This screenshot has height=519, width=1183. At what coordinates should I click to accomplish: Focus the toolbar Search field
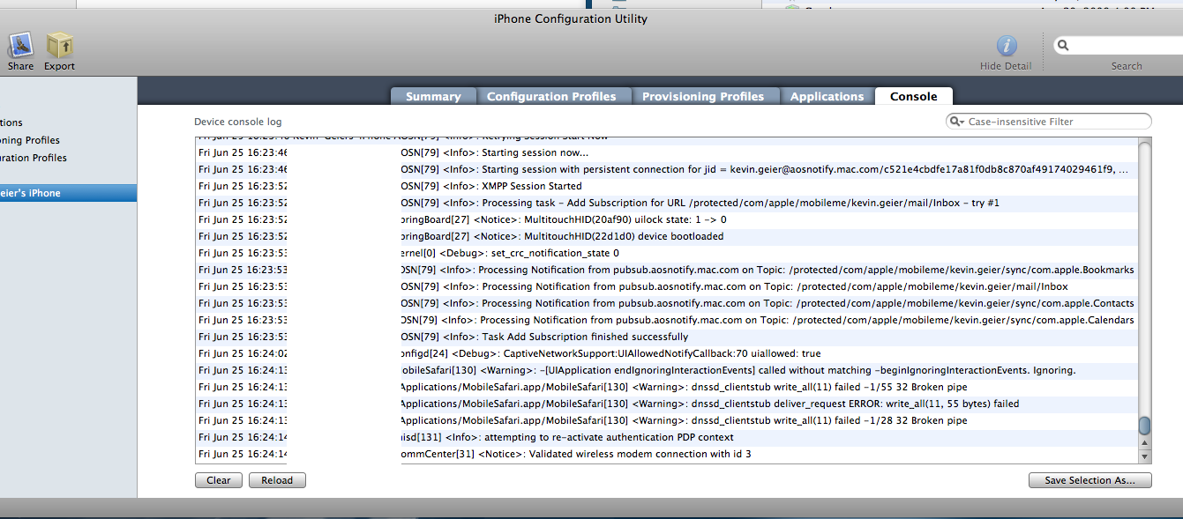1118,45
